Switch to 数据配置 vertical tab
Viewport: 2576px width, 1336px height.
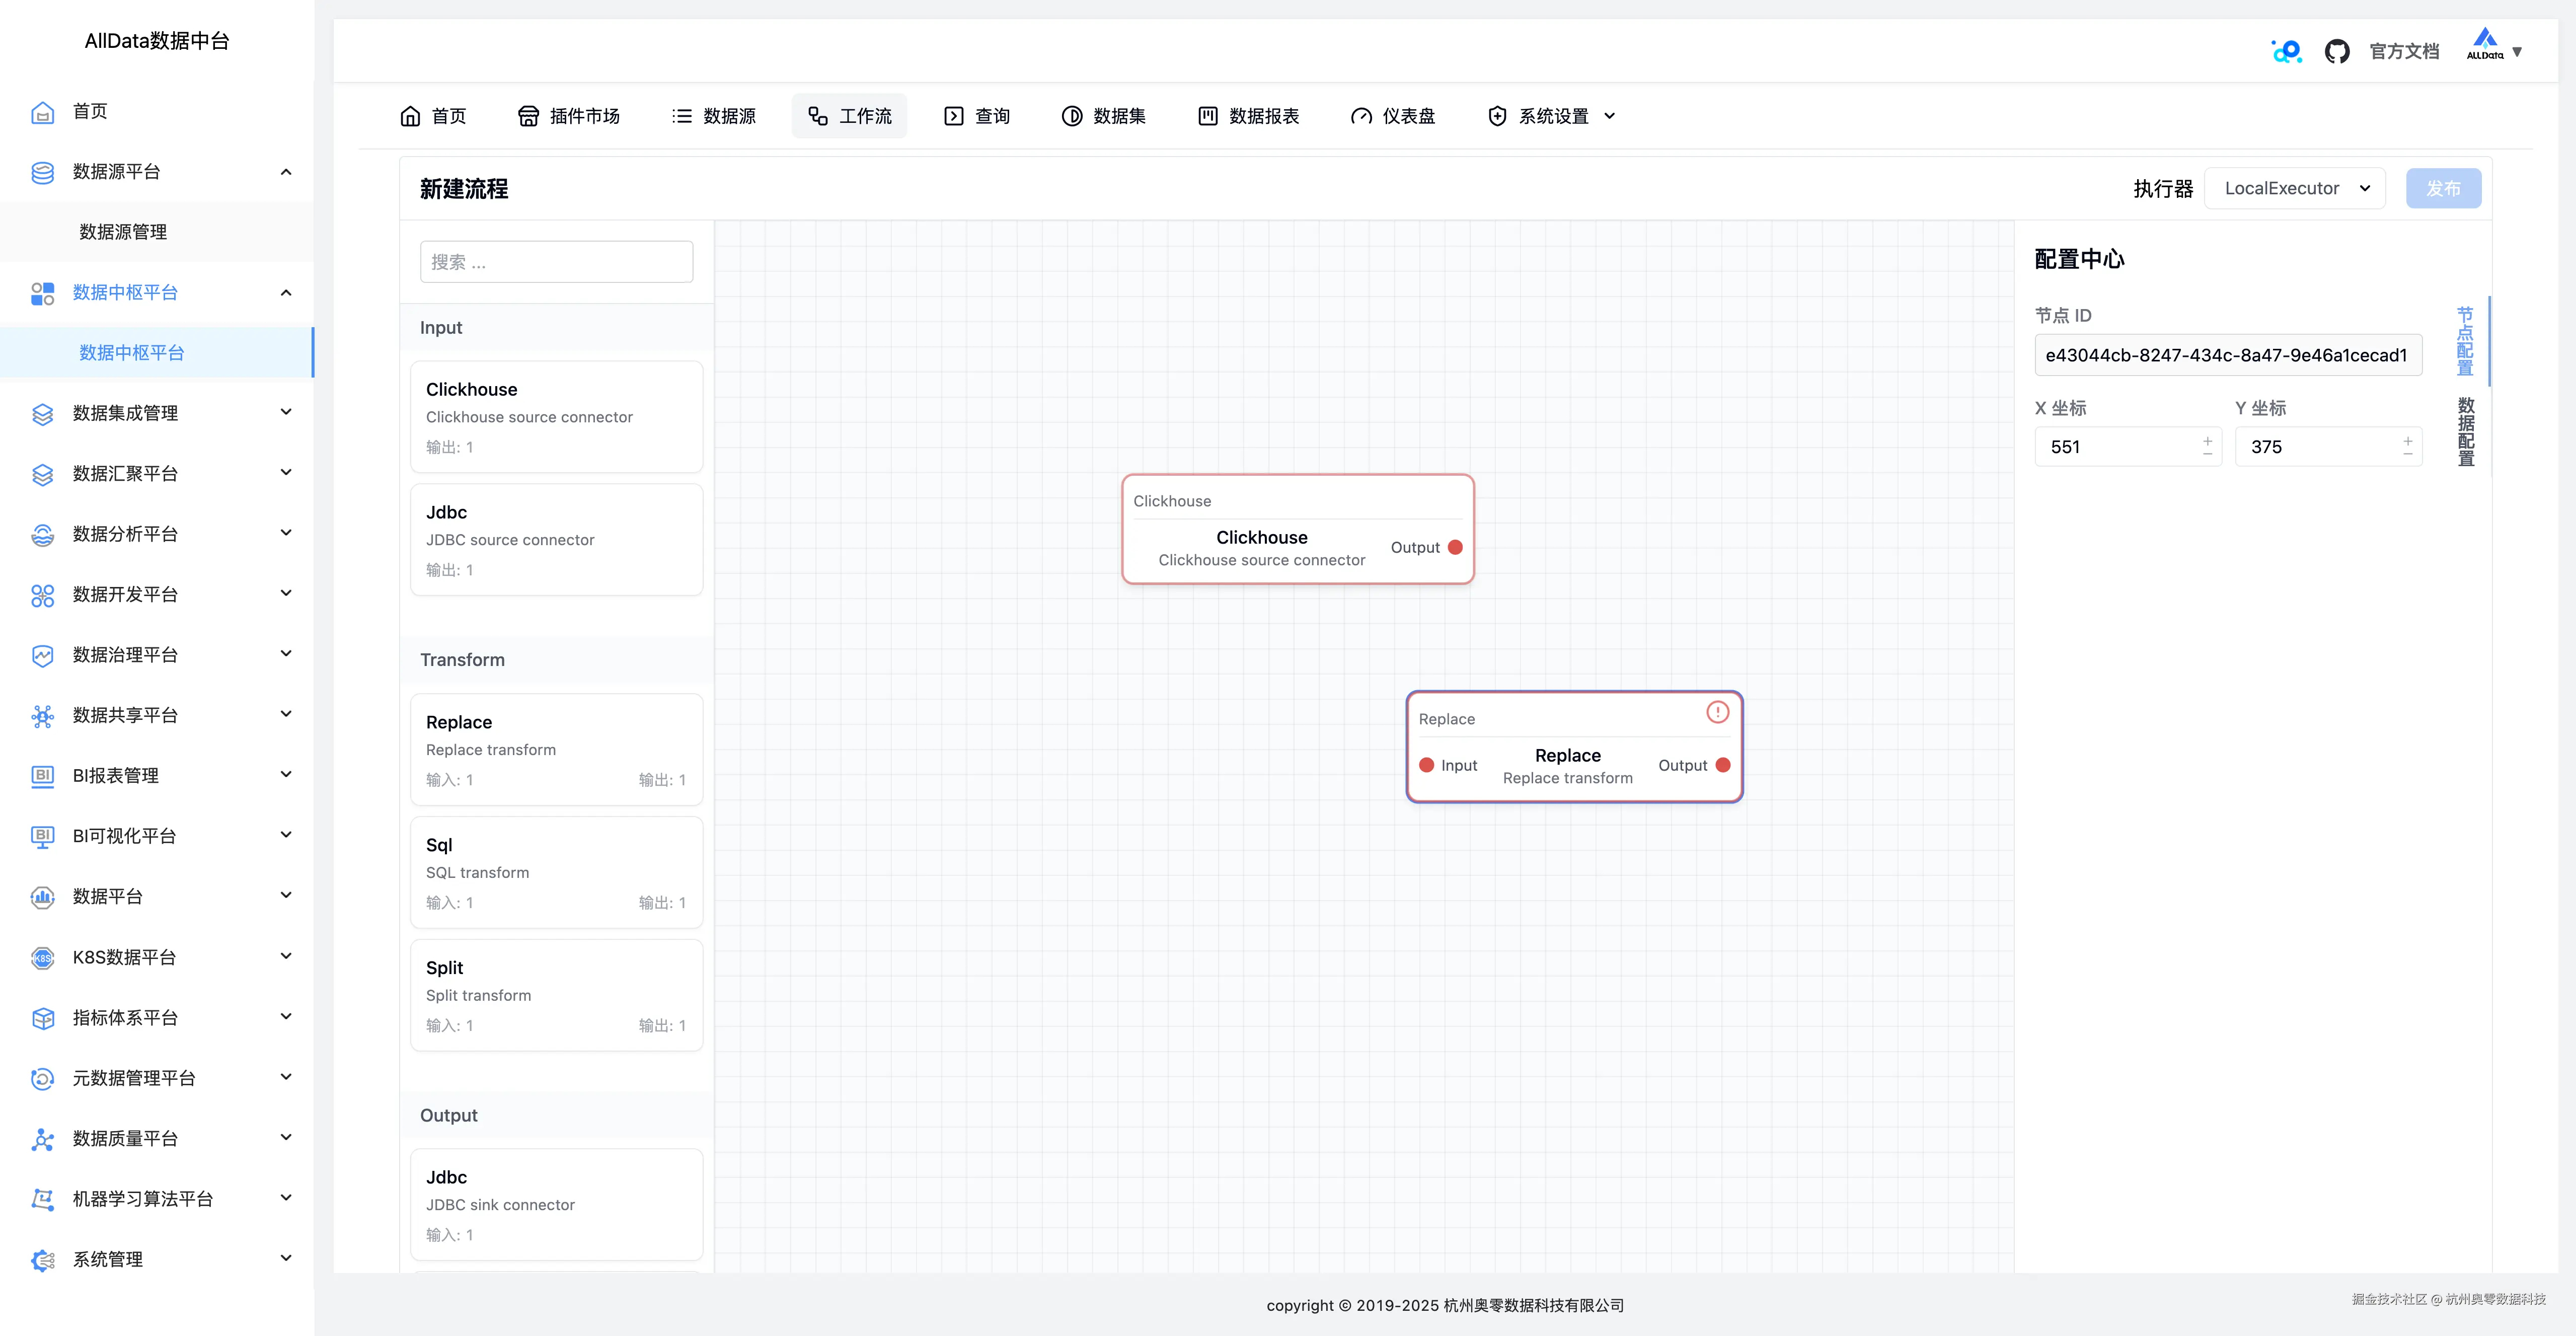coord(2465,431)
